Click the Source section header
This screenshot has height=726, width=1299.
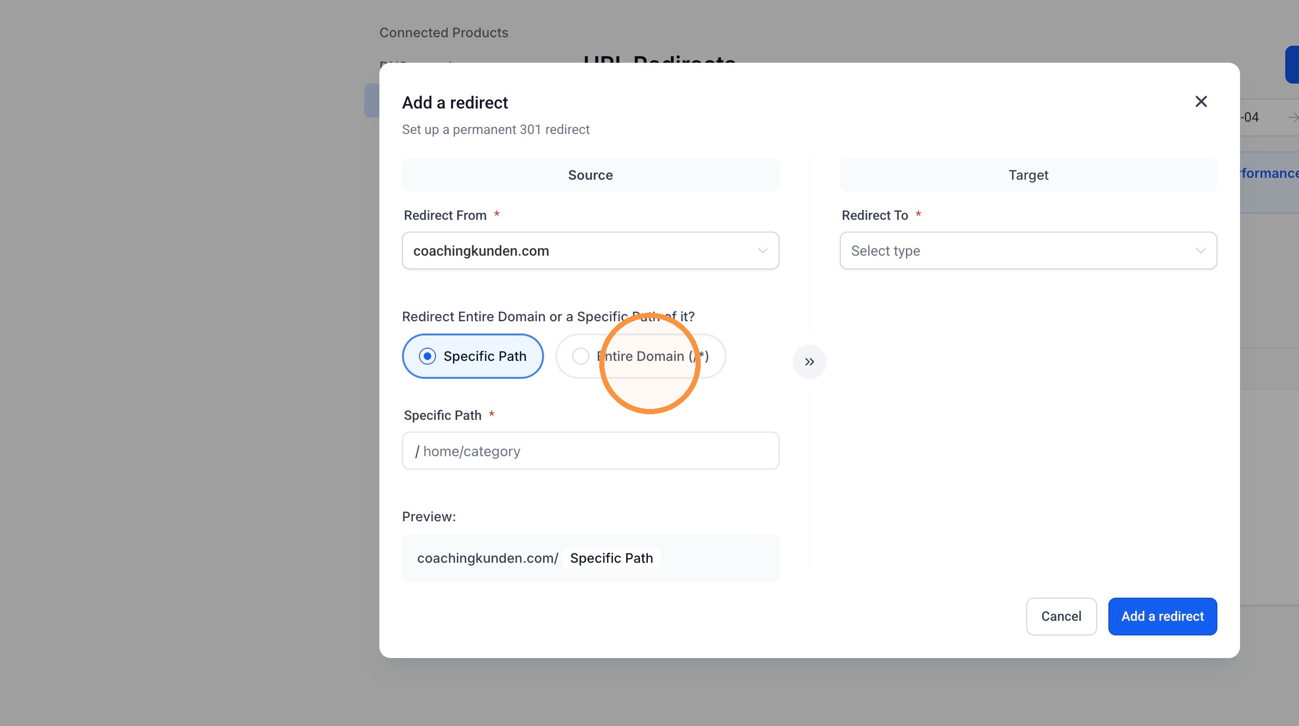click(x=590, y=175)
